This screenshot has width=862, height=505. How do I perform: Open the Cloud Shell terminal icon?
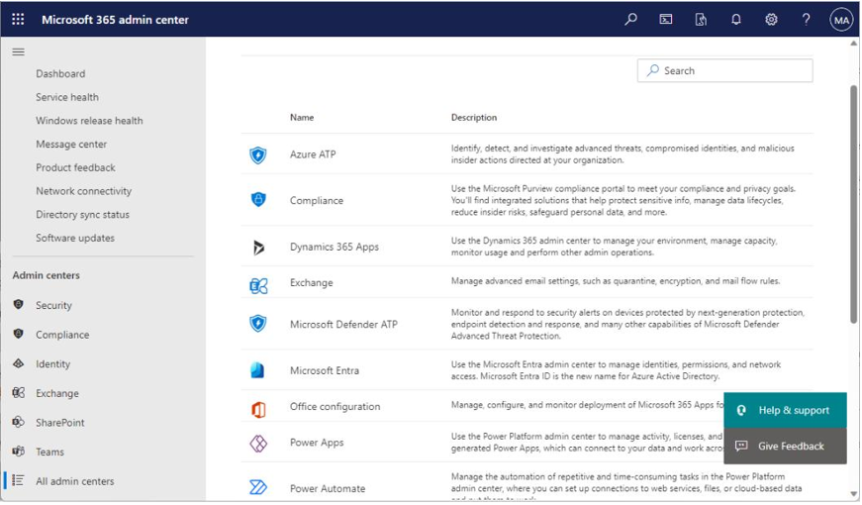(666, 19)
